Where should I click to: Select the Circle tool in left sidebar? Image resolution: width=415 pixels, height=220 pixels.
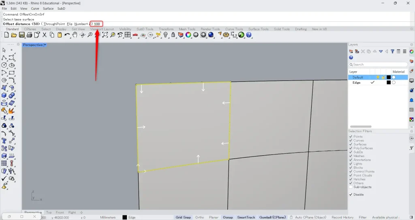(x=4, y=65)
